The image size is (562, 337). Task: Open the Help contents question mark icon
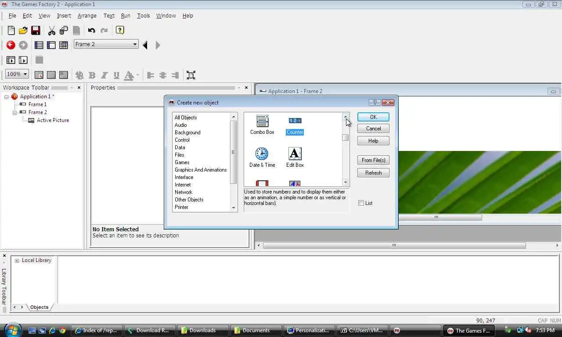(119, 30)
